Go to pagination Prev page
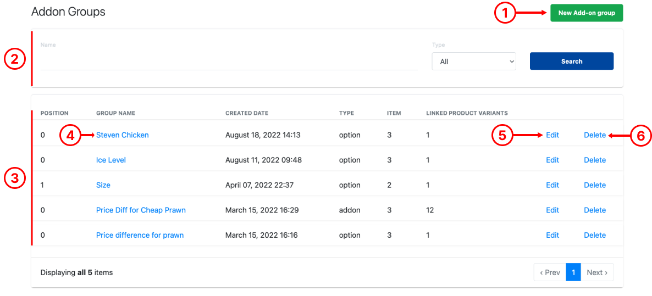 (x=550, y=272)
